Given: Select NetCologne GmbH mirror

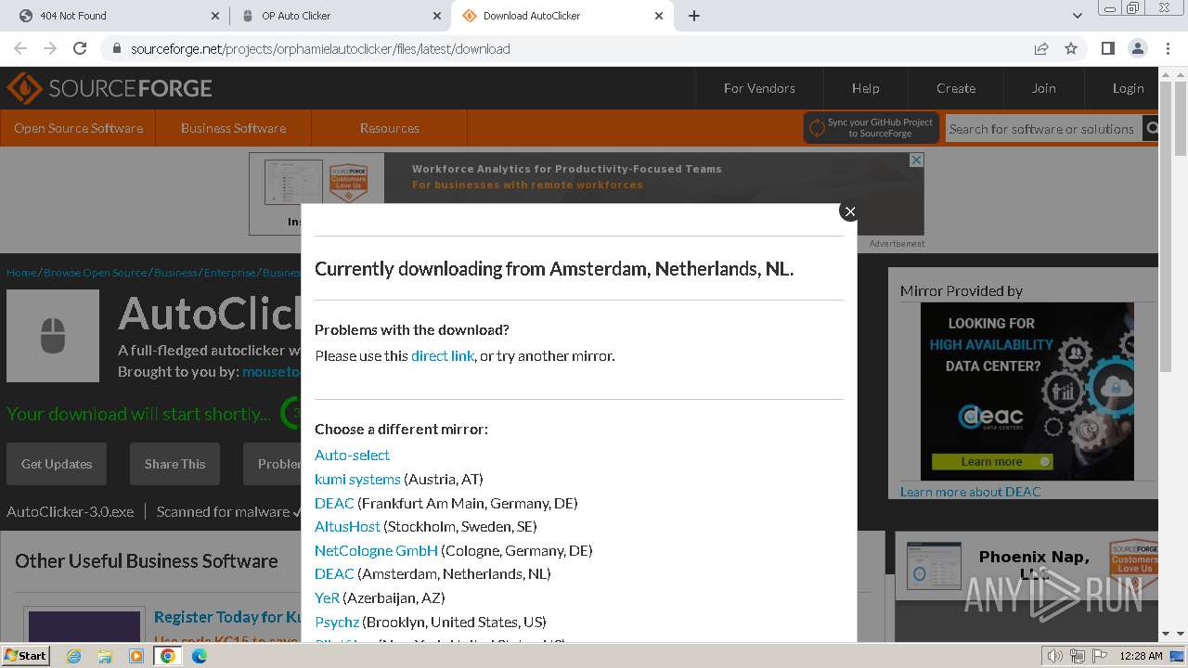Looking at the screenshot, I should point(376,550).
